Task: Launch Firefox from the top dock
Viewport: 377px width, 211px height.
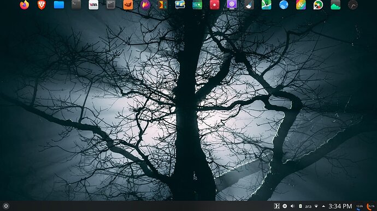Action: point(24,5)
